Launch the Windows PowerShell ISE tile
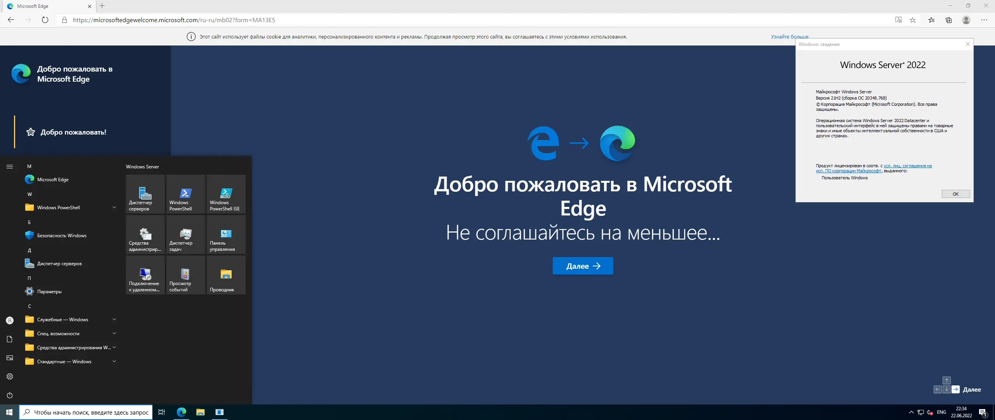This screenshot has width=995, height=420. click(x=226, y=194)
